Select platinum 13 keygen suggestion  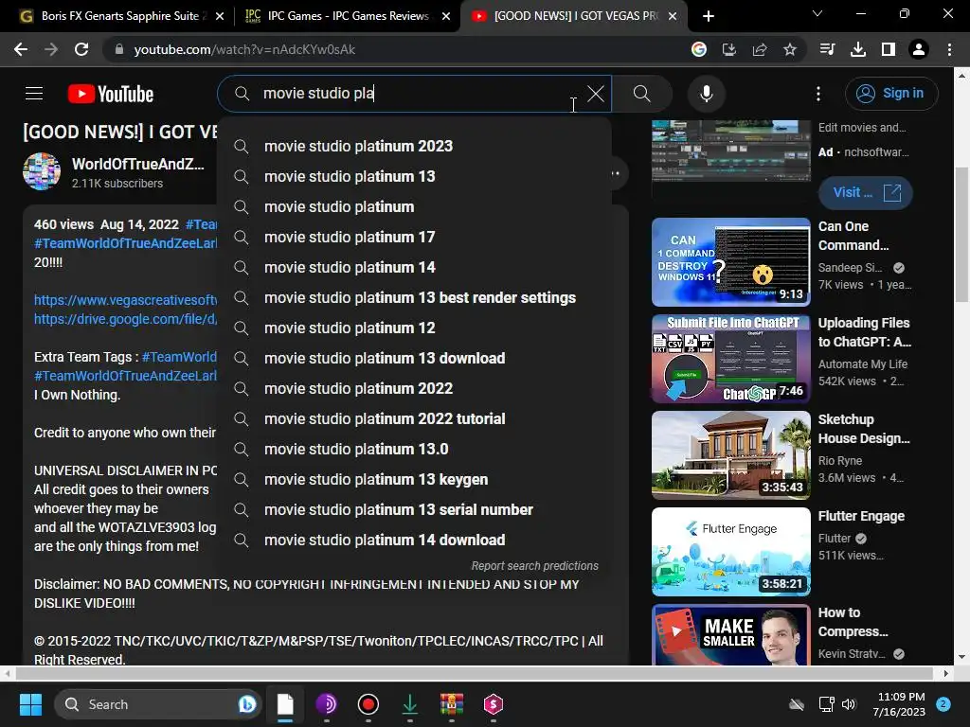pos(414,479)
